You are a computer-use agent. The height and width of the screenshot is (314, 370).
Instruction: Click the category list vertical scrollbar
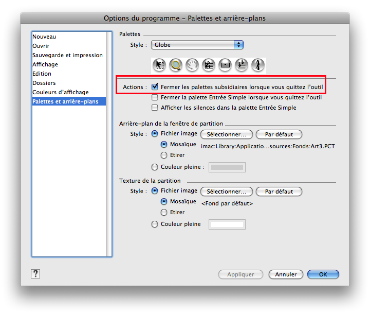coord(109,144)
